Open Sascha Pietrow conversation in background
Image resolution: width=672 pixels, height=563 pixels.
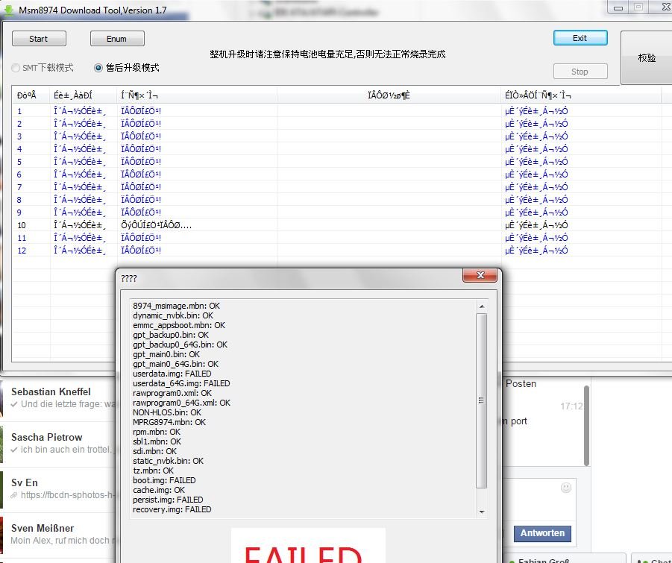58,444
